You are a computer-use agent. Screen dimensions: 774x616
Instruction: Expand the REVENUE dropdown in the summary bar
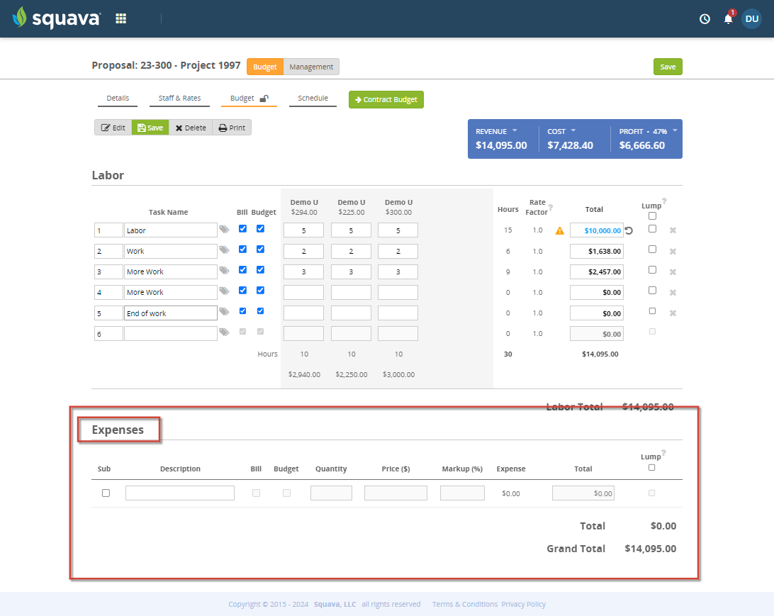pyautogui.click(x=516, y=130)
